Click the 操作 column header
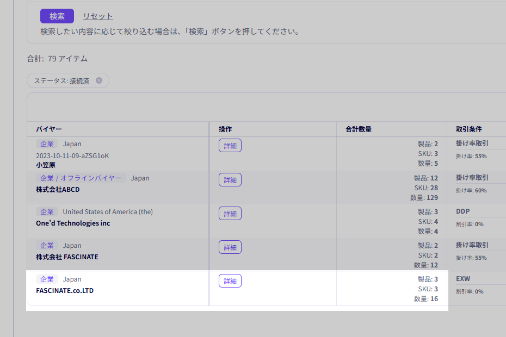 225,129
